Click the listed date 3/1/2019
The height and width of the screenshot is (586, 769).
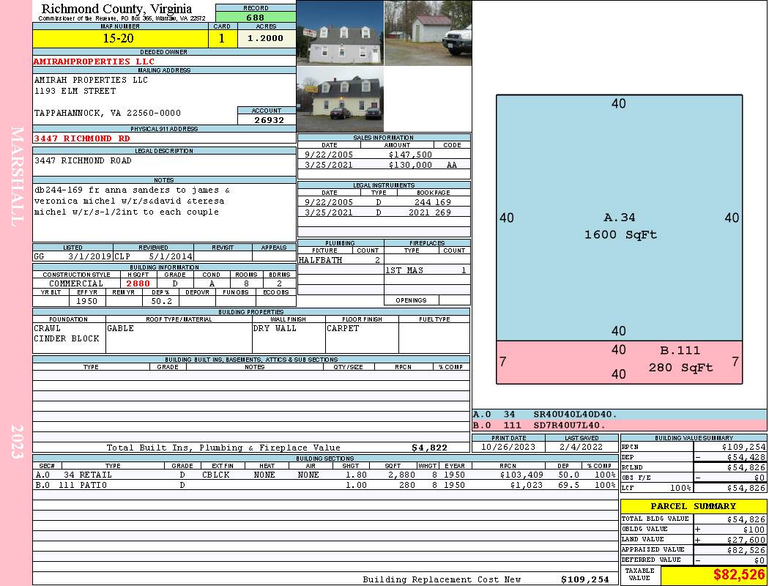(90, 256)
